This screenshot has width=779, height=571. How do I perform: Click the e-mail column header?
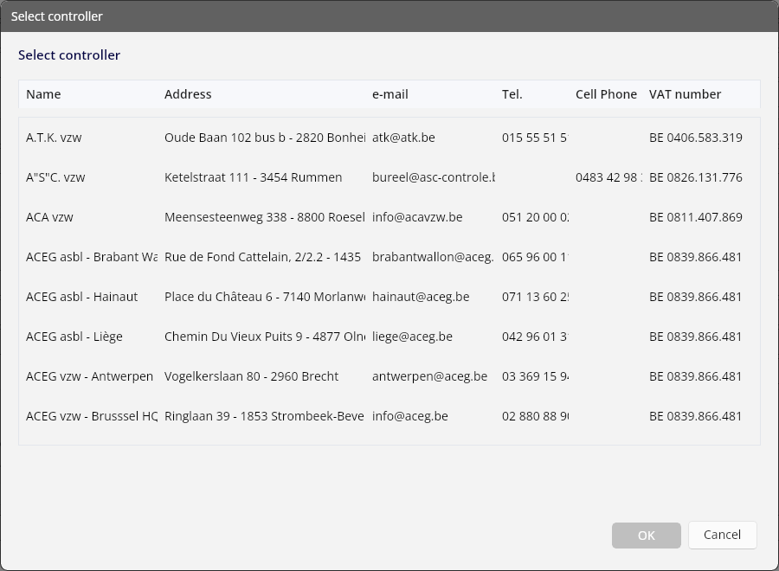tap(390, 94)
